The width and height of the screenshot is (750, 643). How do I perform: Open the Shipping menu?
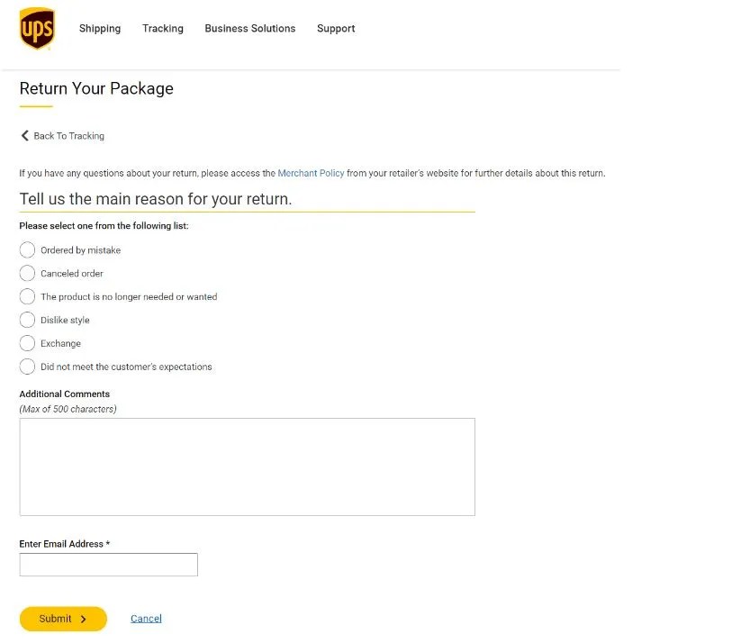pyautogui.click(x=100, y=29)
